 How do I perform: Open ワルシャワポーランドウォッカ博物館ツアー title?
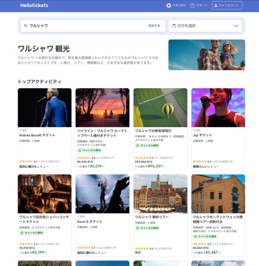point(217,219)
